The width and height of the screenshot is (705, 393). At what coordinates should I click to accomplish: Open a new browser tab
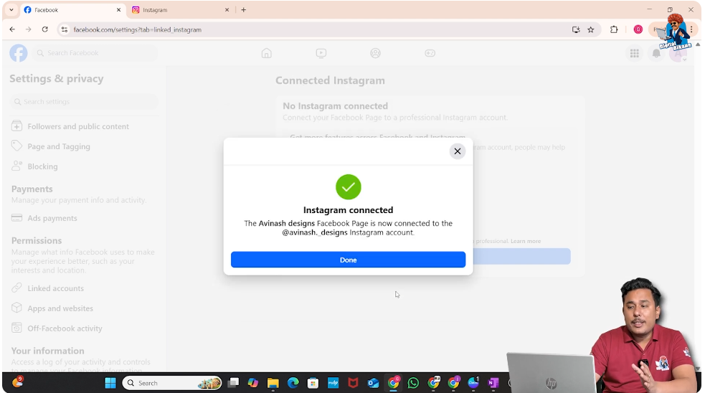(x=243, y=10)
